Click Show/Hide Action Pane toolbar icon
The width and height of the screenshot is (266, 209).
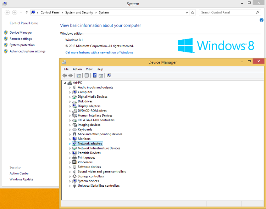[x=101, y=75]
